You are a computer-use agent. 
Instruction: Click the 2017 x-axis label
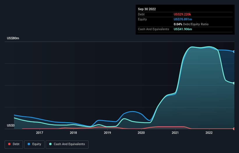pyautogui.click(x=40, y=133)
